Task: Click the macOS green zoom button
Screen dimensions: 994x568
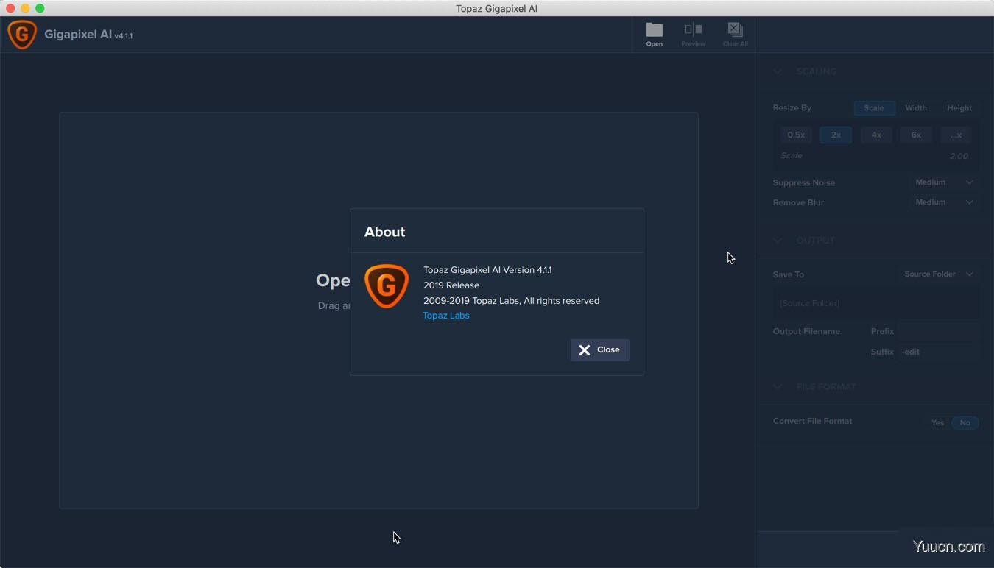Action: coord(40,8)
